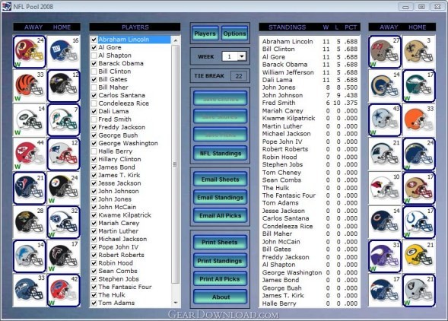
Task: Select the Cowboys helmet
Action: (x=385, y=119)
